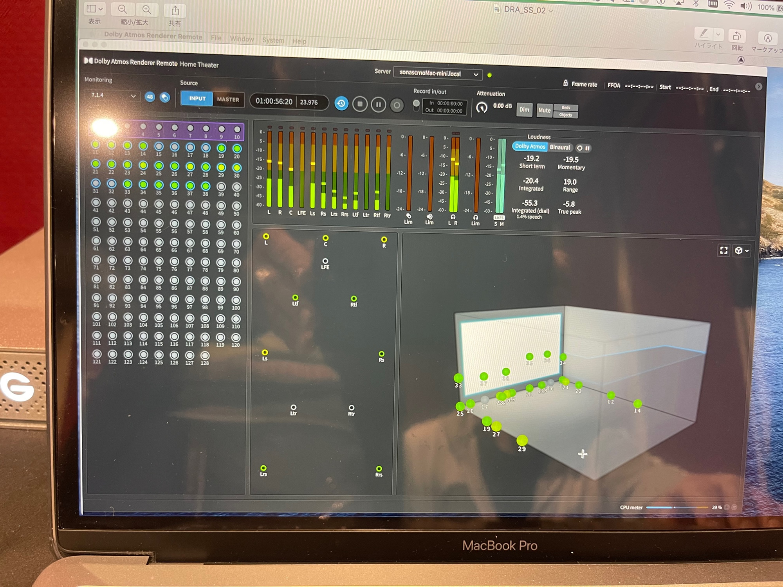Open the File menu
Image resolution: width=783 pixels, height=587 pixels.
(216, 38)
